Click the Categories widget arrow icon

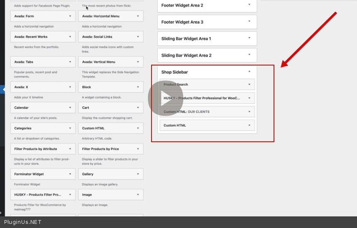click(x=70, y=129)
